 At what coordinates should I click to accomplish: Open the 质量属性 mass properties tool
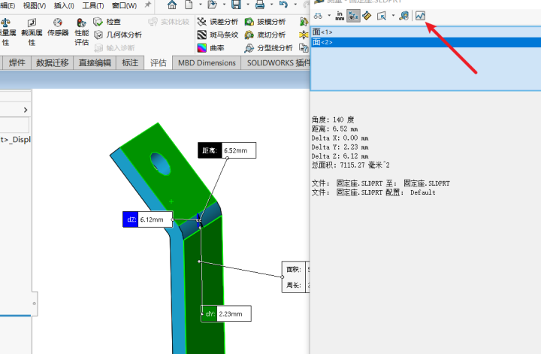click(7, 32)
